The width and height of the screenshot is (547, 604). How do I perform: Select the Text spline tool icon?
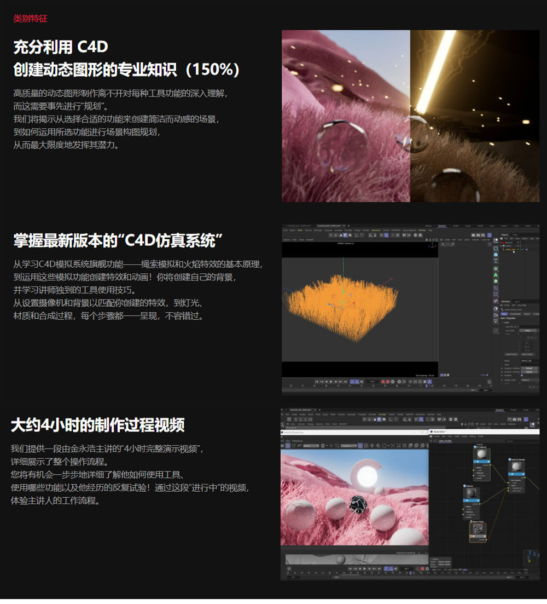[496, 261]
